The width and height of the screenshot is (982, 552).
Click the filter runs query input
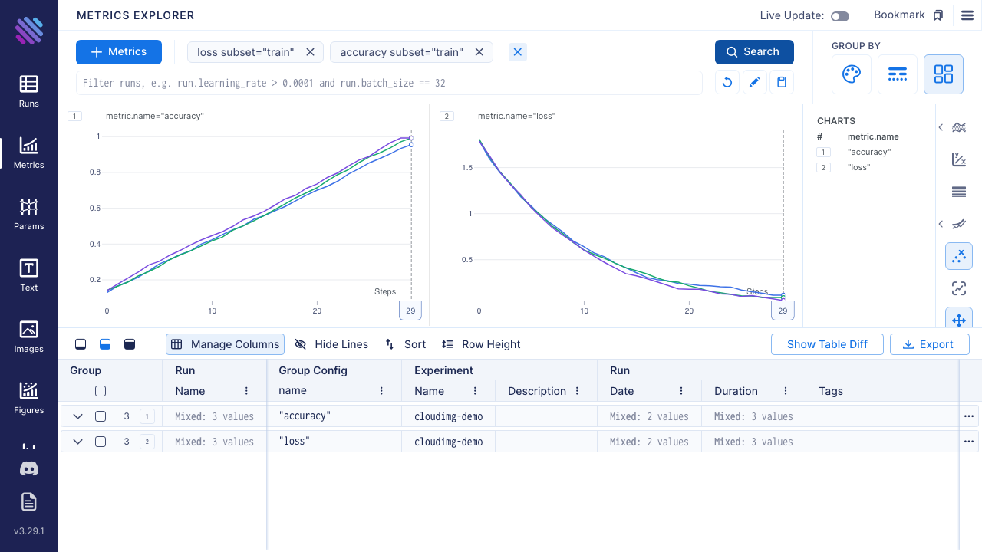tap(389, 83)
